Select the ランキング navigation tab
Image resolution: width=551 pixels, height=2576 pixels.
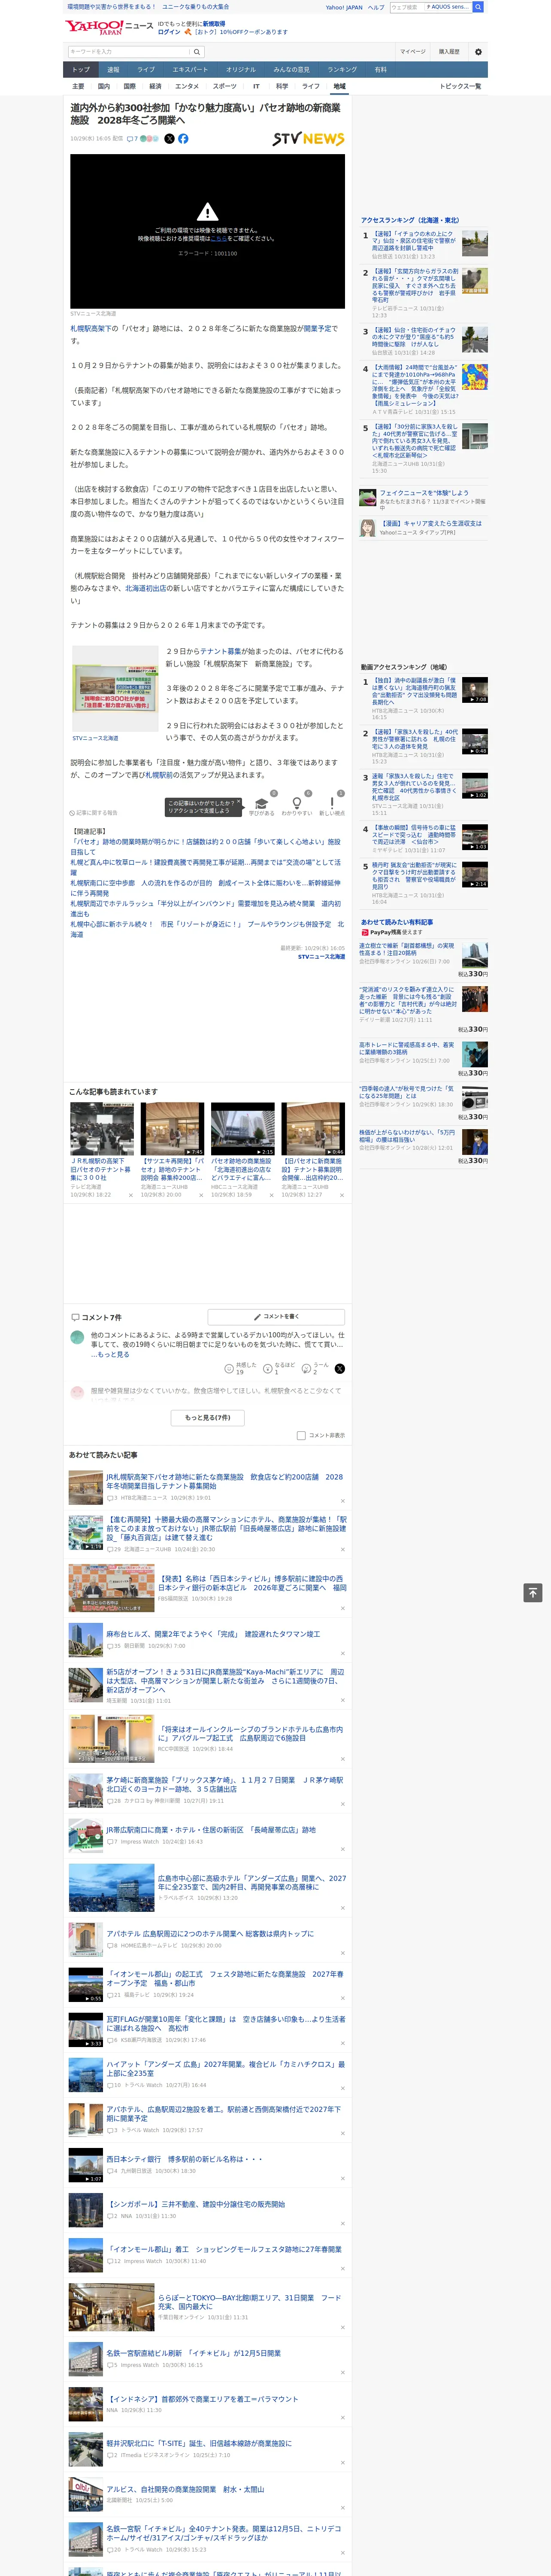(342, 70)
